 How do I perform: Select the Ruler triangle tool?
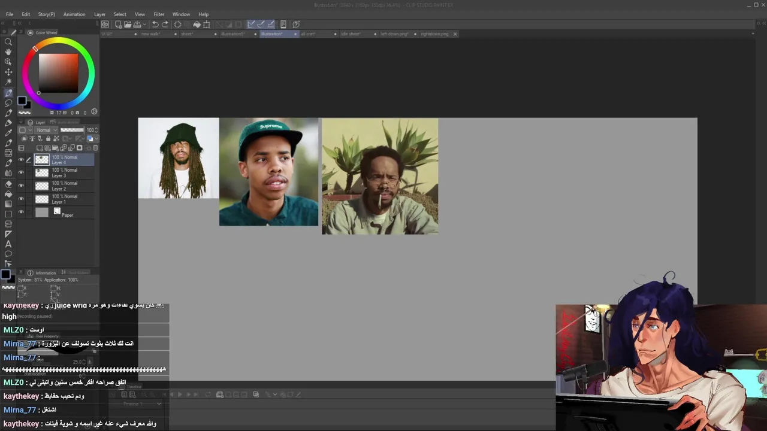coord(8,233)
